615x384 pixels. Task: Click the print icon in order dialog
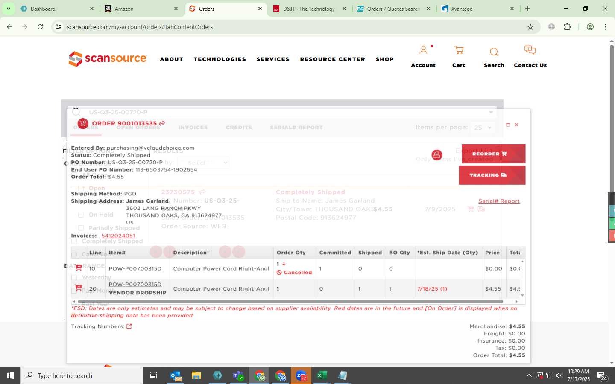pyautogui.click(x=436, y=155)
